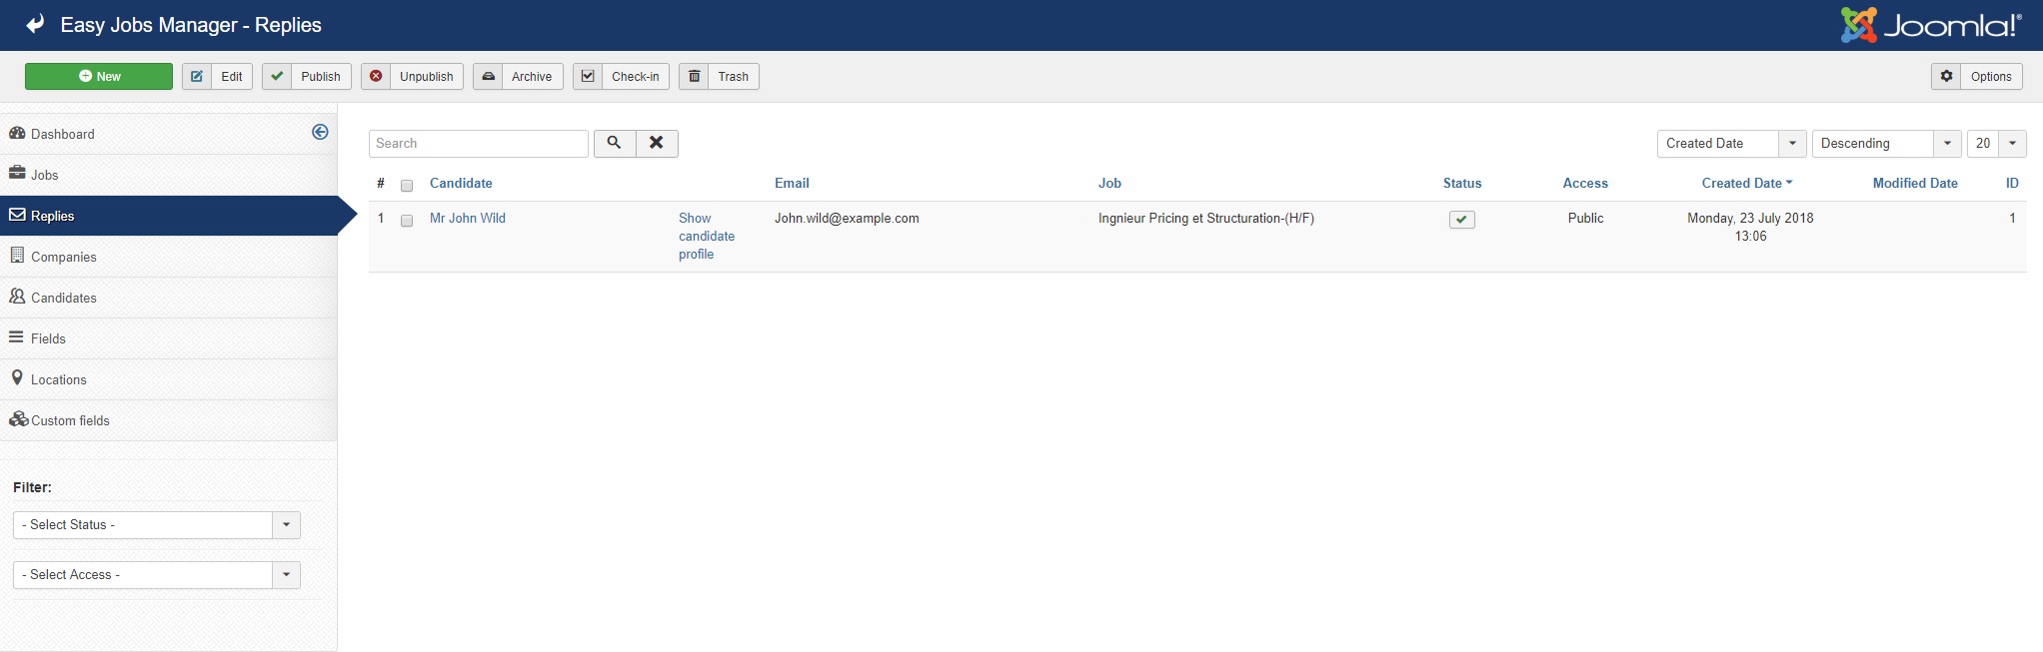Open Options with gear icon
This screenshot has height=652, width=2043.
(x=1976, y=77)
